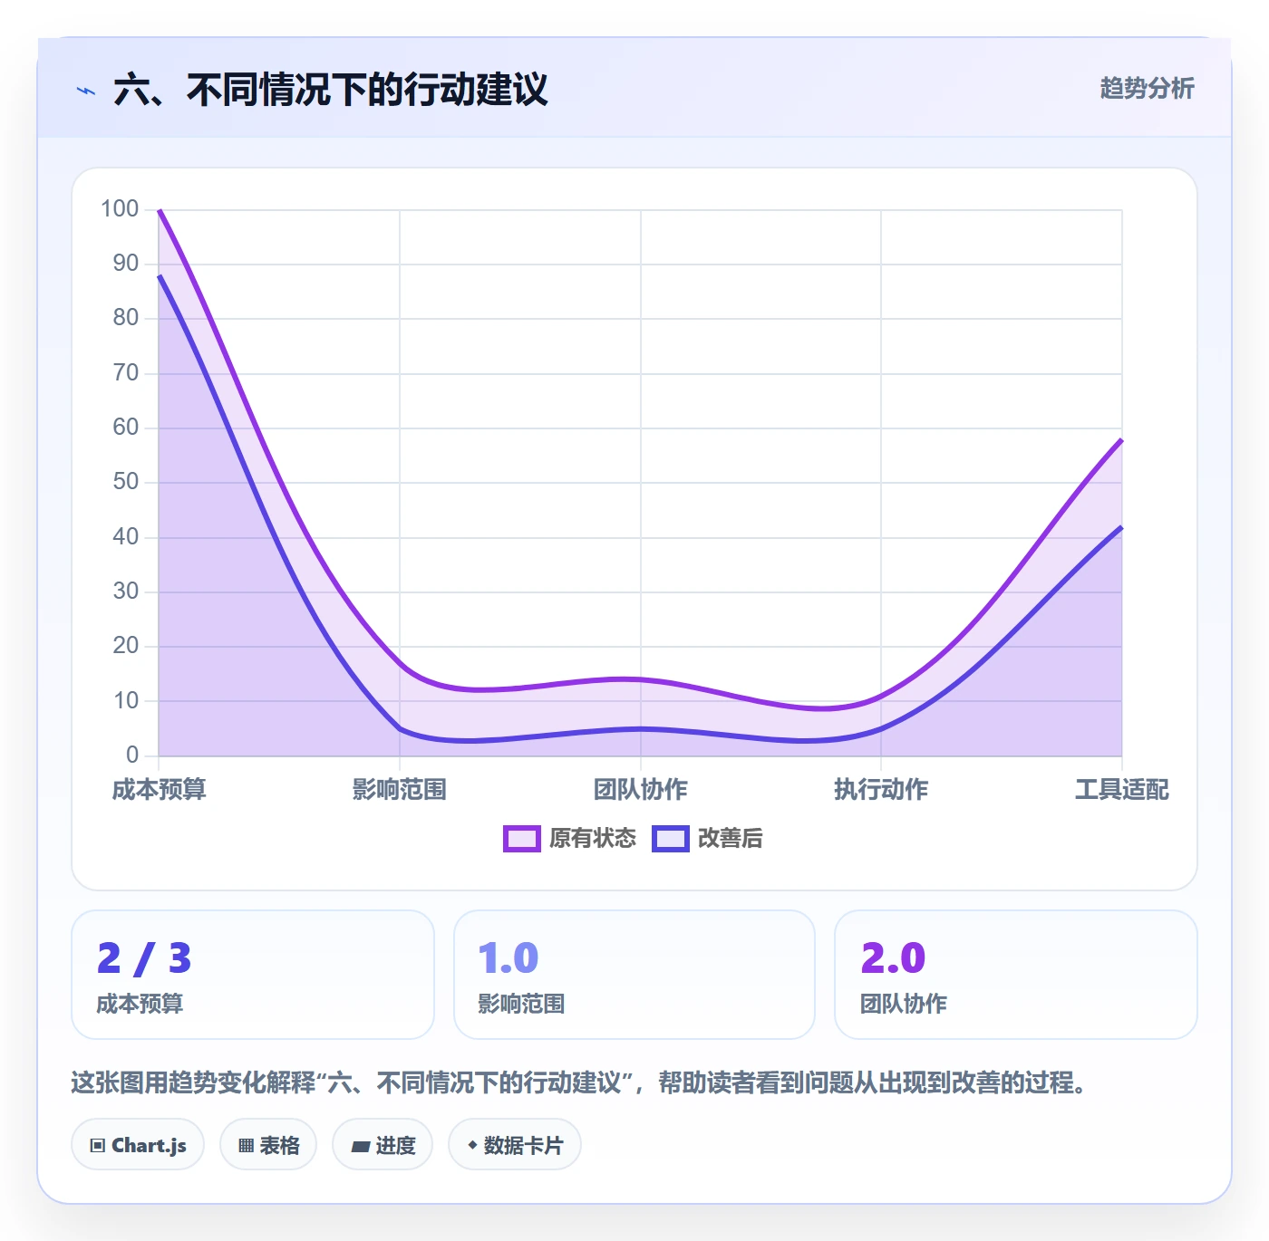
Task: Click the 原有状态 legend label
Action: (593, 839)
